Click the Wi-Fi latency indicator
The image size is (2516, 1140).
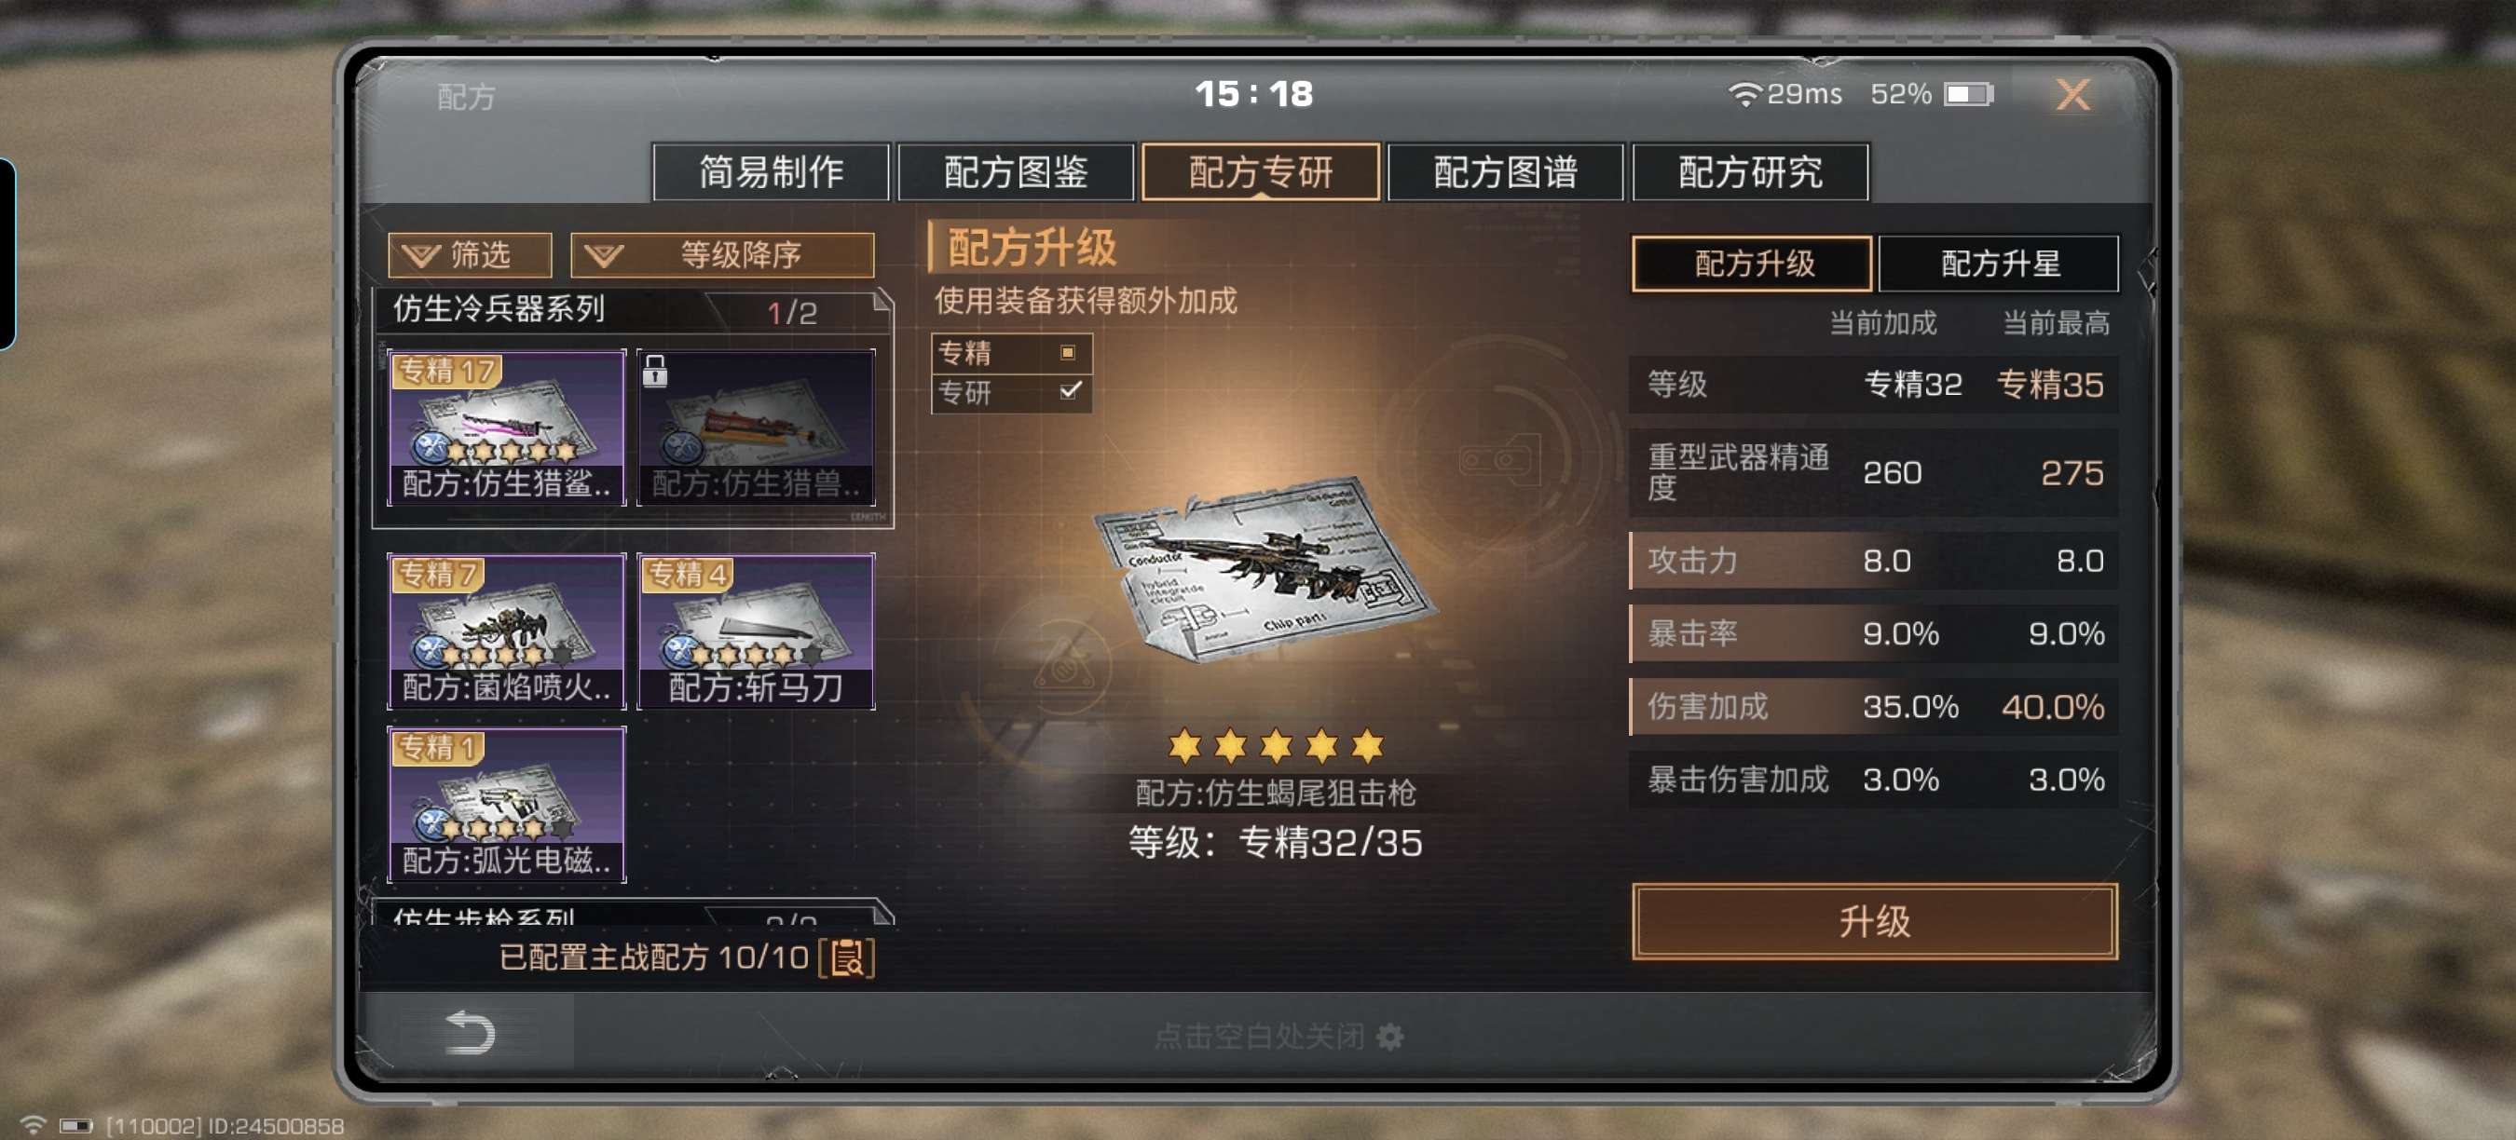click(x=1784, y=94)
